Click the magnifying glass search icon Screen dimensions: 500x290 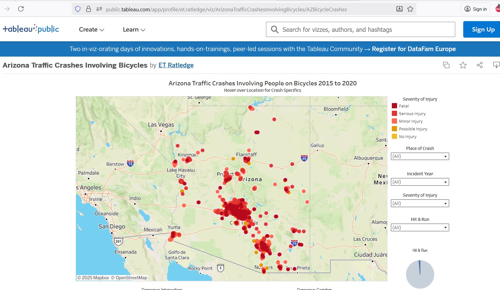click(275, 30)
